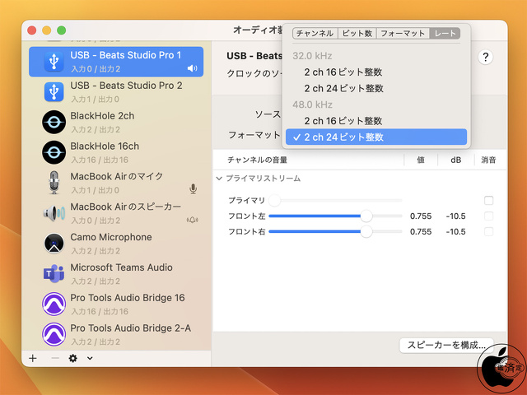Screen dimensions: 527x395
Task: Toggle mute checkbox for フロント左 channel
Action: pyautogui.click(x=489, y=216)
